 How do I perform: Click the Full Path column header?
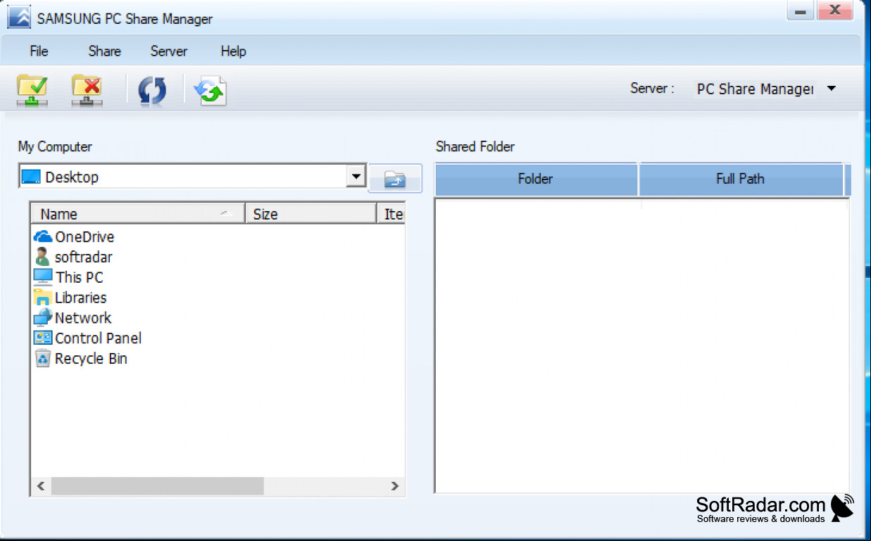coord(741,179)
